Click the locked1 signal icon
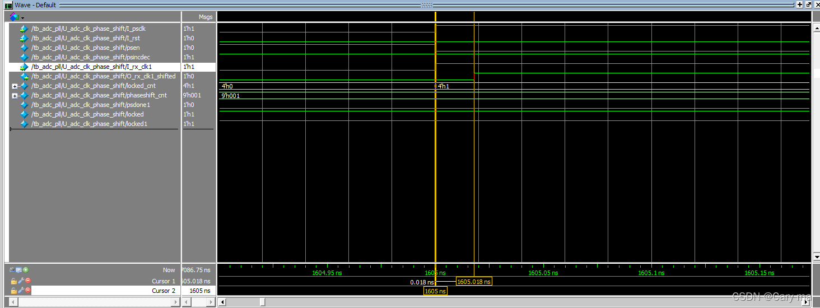The height and width of the screenshot is (308, 820). click(x=24, y=124)
